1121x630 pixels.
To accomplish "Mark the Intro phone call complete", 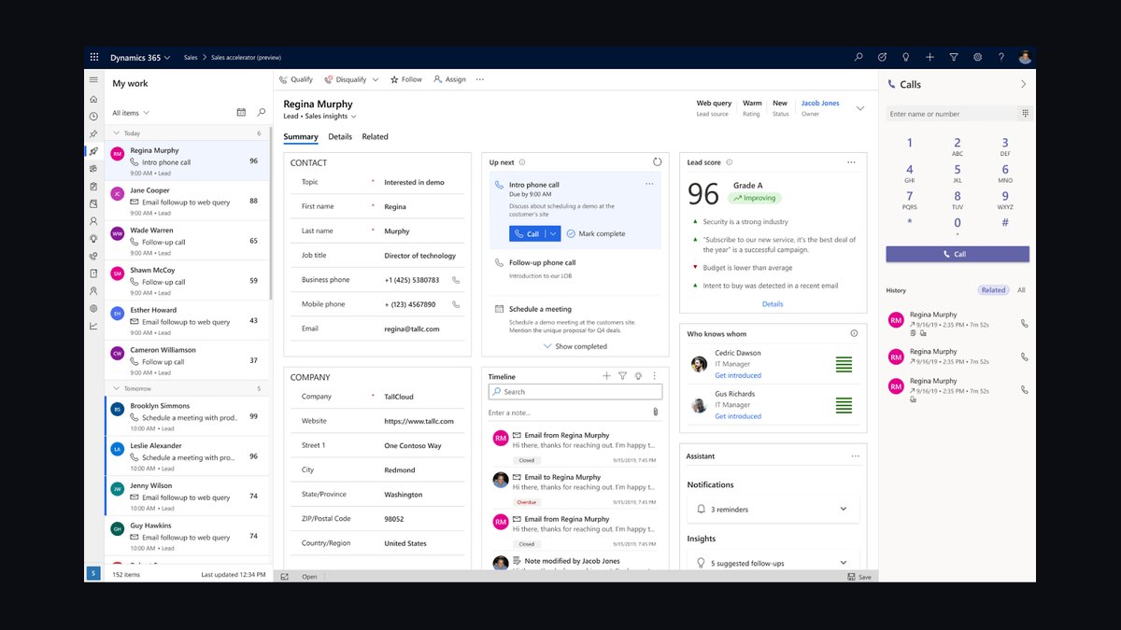I will (x=596, y=233).
